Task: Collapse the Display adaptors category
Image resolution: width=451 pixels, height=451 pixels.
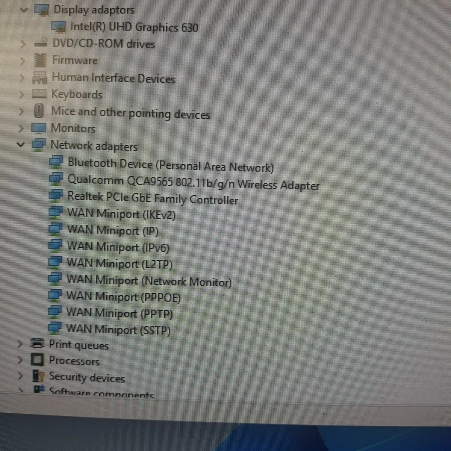Action: click(x=24, y=10)
